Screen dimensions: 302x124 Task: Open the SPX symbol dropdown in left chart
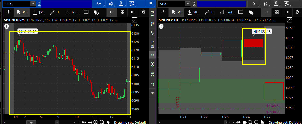(33, 4)
